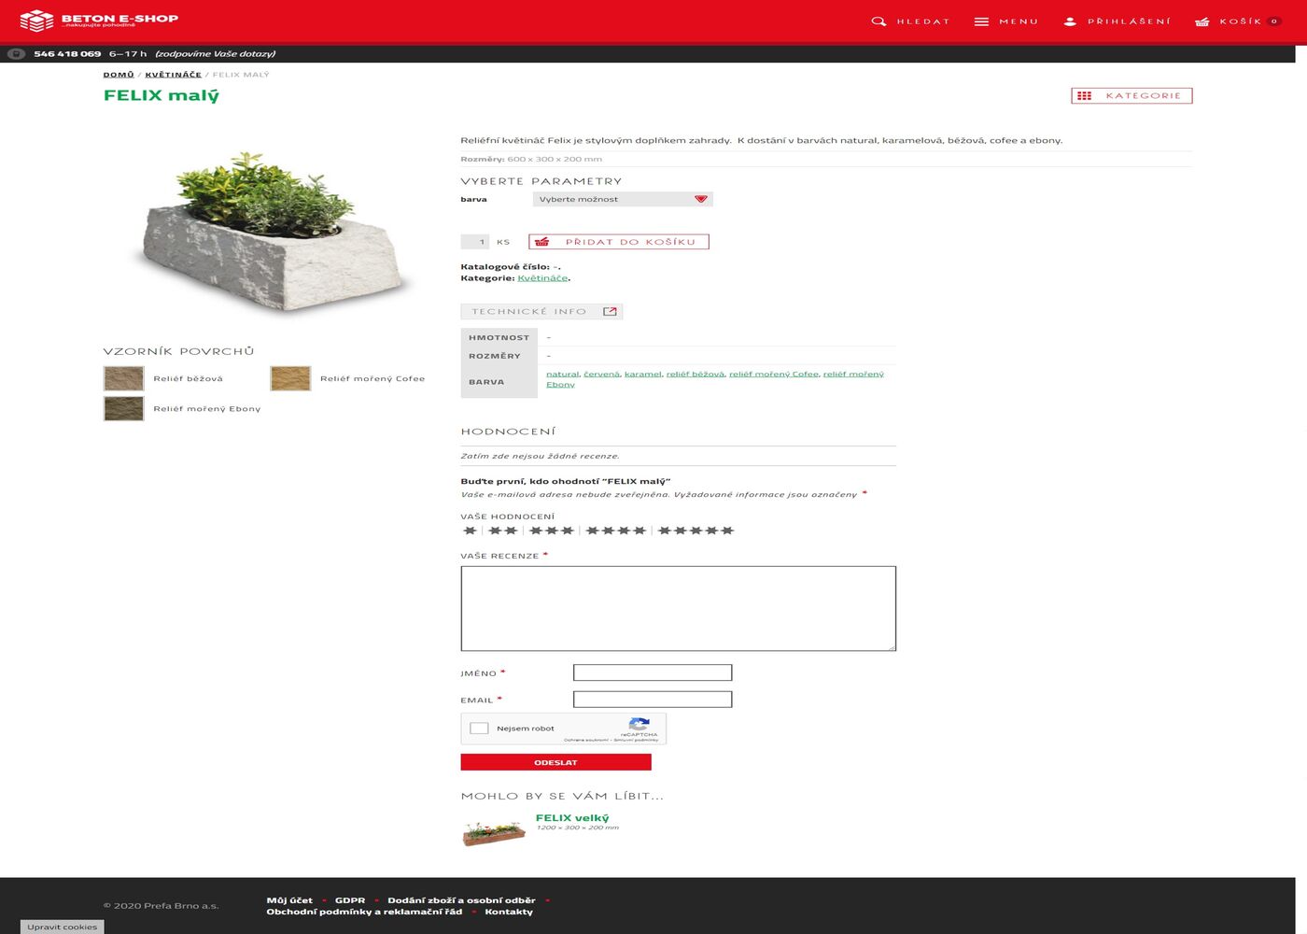This screenshot has width=1307, height=934.
Task: Go to Květináče breadcrumb
Action: [x=173, y=75]
